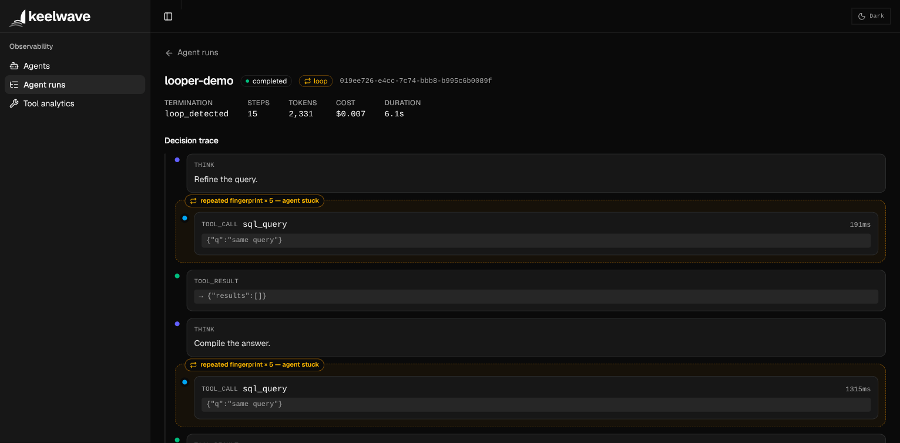Click the moon icon in Dark button

[862, 16]
